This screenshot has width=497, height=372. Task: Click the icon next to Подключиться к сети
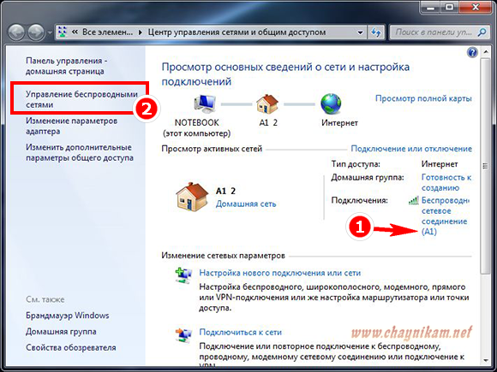pyautogui.click(x=184, y=335)
